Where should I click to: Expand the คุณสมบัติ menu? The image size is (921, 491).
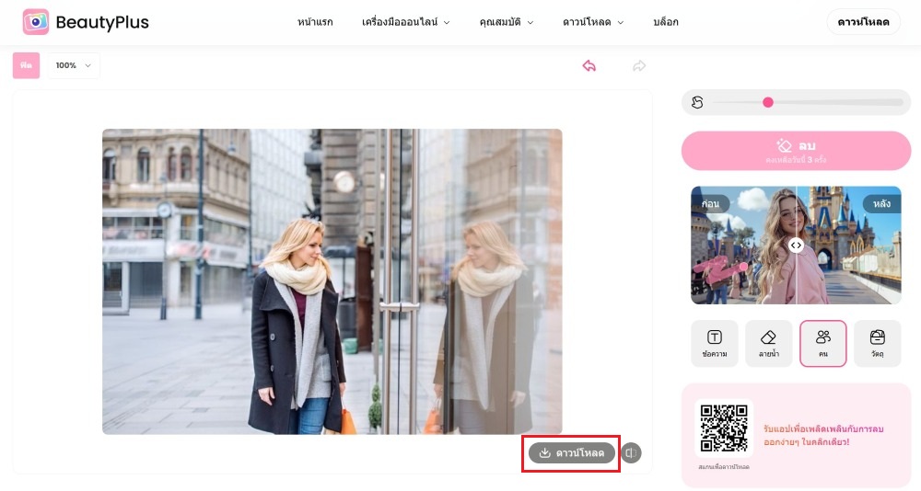point(507,22)
